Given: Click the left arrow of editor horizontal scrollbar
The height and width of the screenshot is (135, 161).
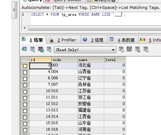Looking at the screenshot, I should tap(25, 28).
